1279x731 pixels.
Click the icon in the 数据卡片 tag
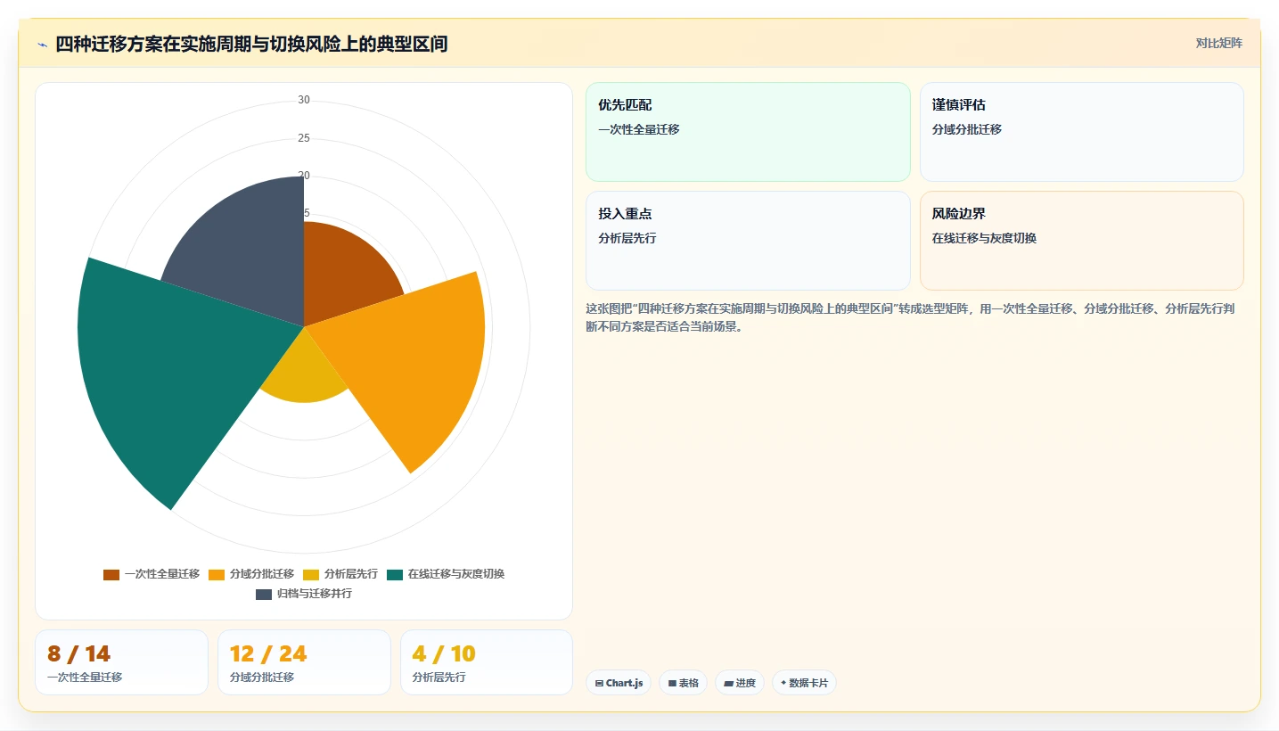point(783,684)
